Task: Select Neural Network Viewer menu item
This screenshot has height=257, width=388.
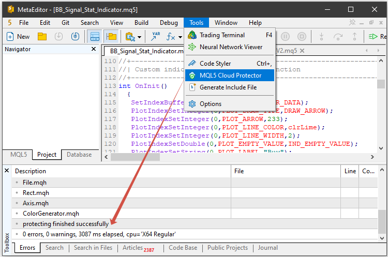Action: pyautogui.click(x=230, y=47)
